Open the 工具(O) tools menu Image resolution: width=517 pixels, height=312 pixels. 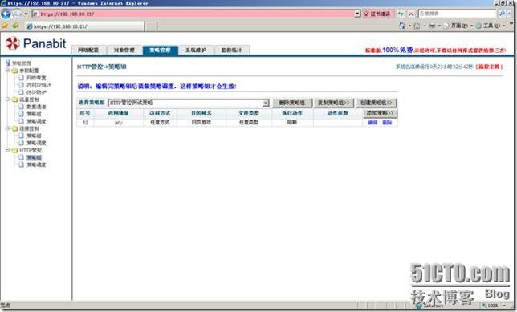(491, 26)
